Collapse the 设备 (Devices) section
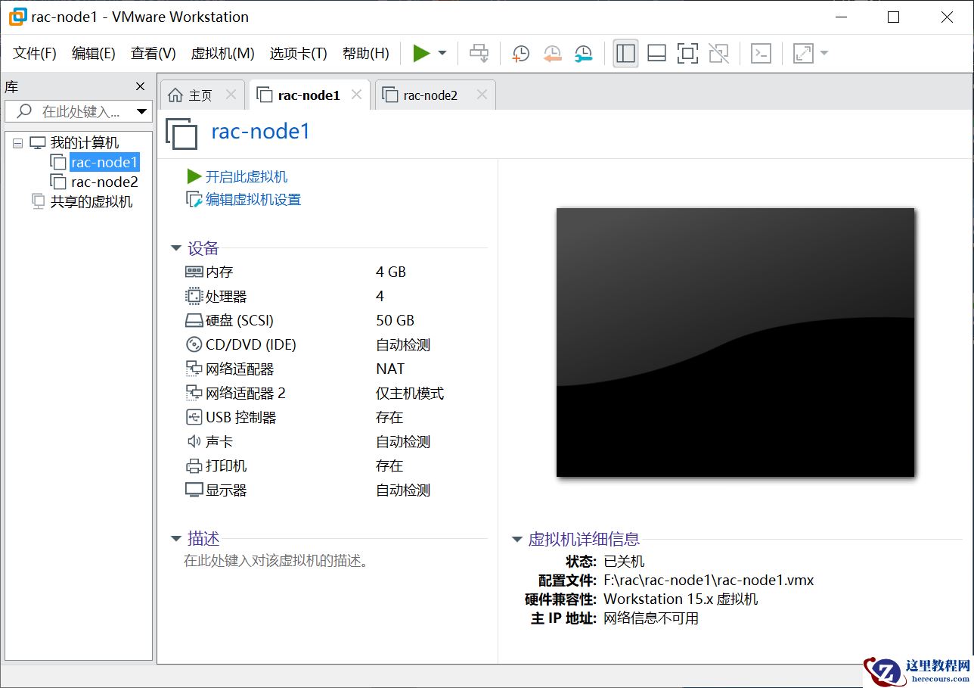This screenshot has width=974, height=688. click(175, 247)
